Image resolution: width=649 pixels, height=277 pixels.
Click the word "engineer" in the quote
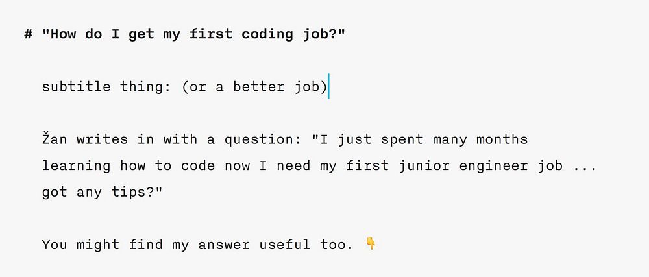(x=494, y=167)
